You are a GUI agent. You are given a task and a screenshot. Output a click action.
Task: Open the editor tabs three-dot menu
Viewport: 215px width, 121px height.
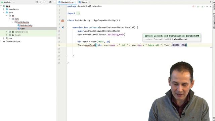click(211, 2)
